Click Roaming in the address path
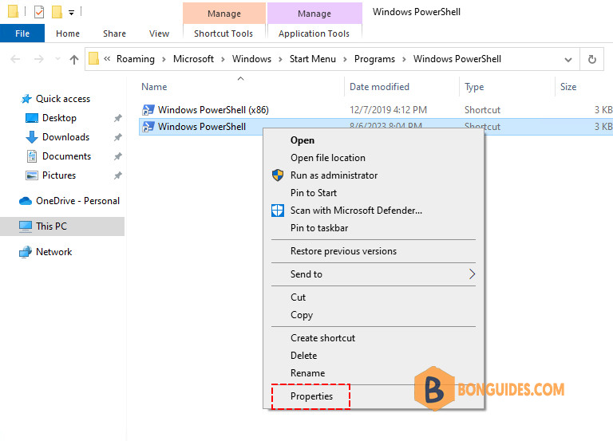 [x=136, y=59]
